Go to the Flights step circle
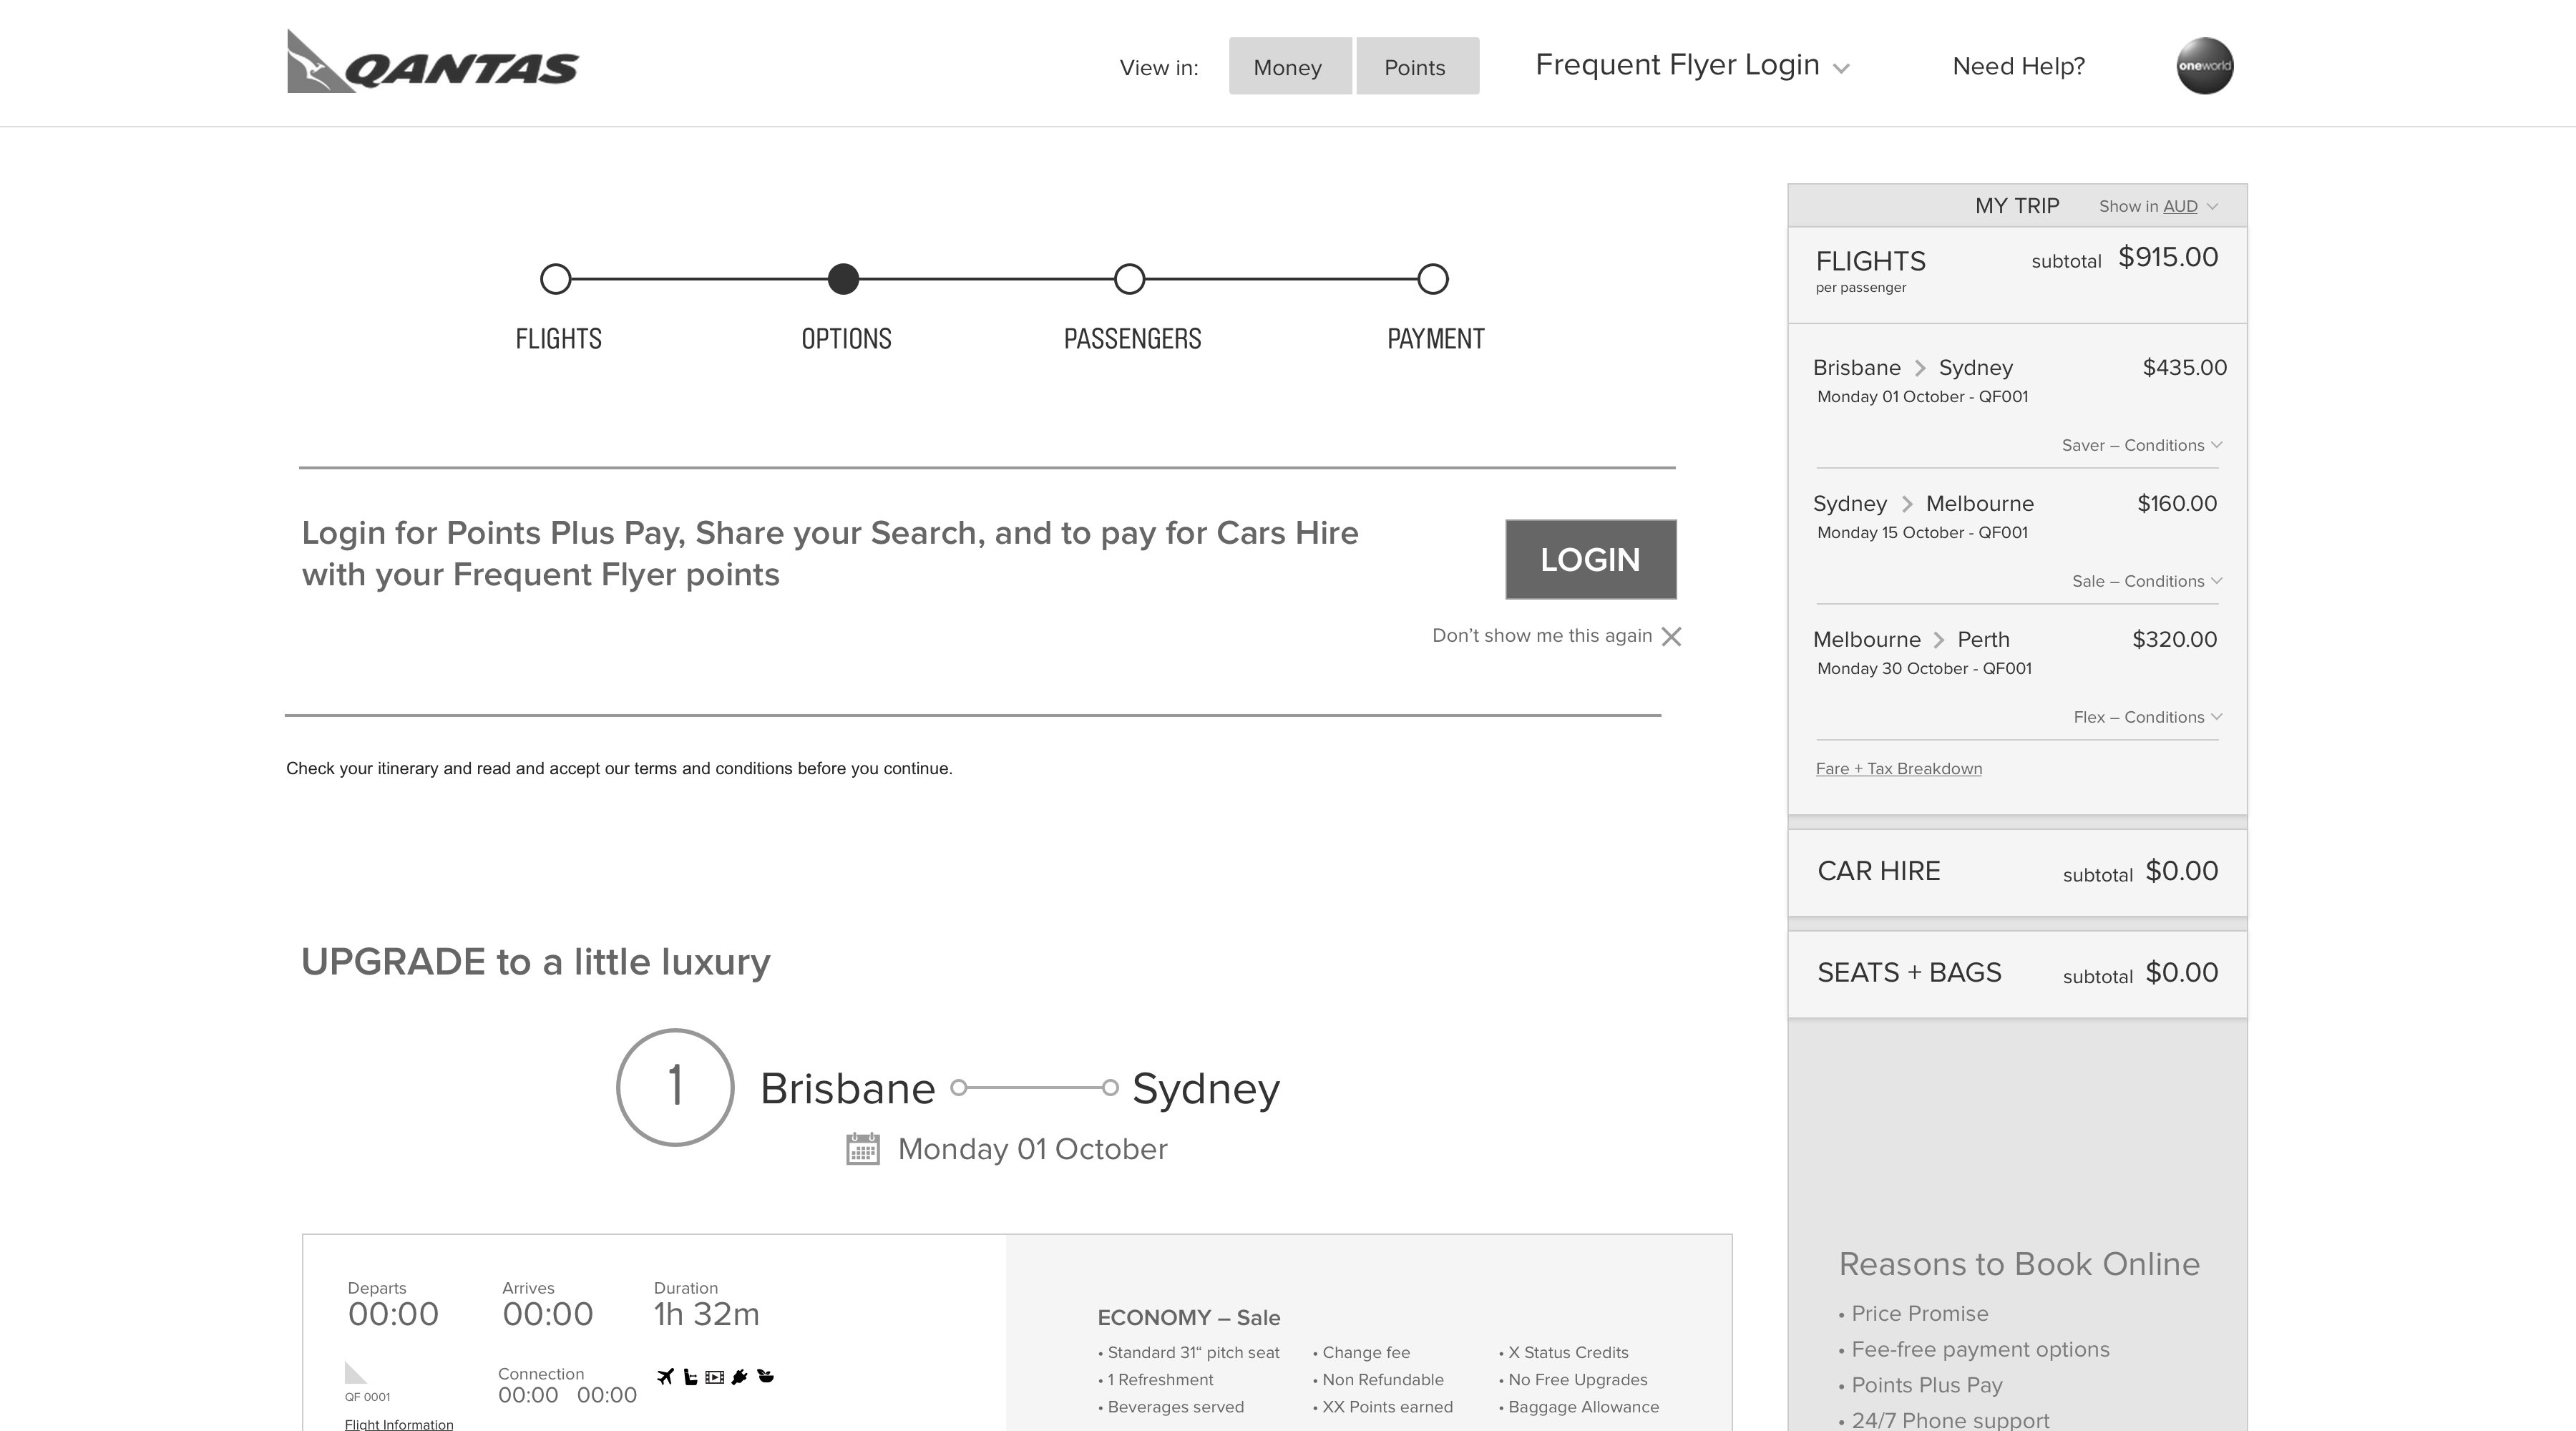Viewport: 2576px width, 1431px height. [556, 279]
